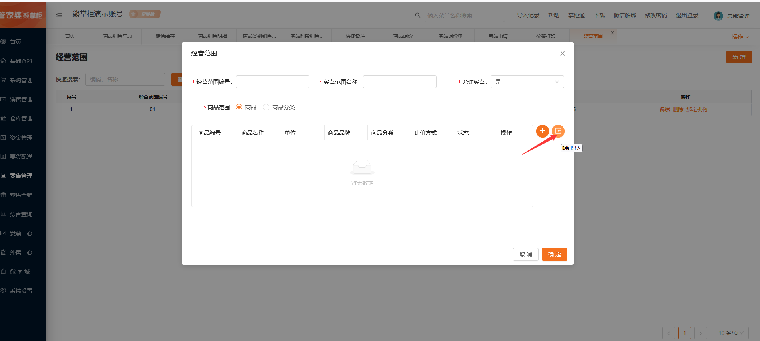Focus the 快速搜索 编码、名称 input
The width and height of the screenshot is (760, 341).
(x=125, y=79)
